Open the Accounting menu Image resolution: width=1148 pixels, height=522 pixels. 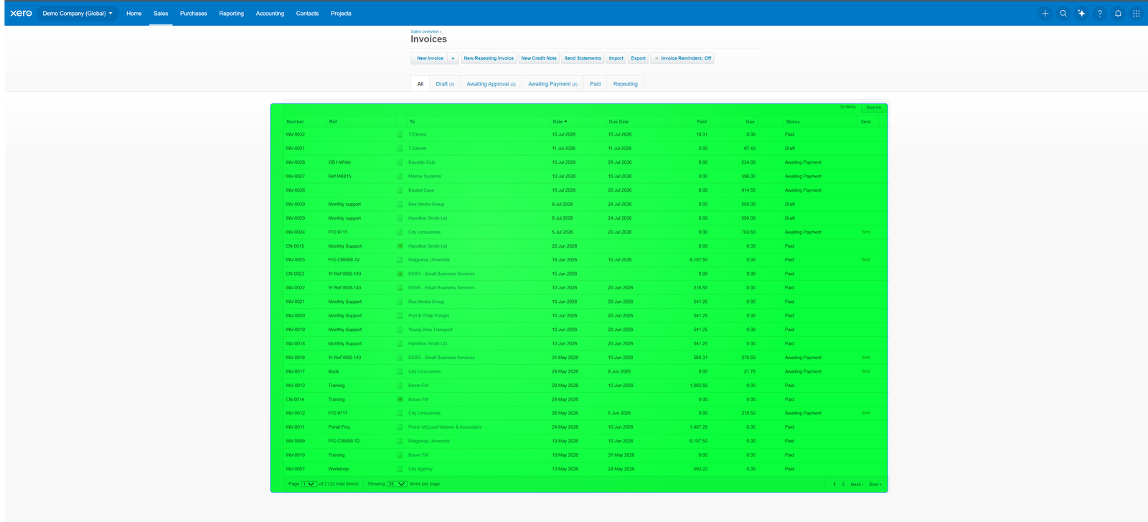coord(270,13)
